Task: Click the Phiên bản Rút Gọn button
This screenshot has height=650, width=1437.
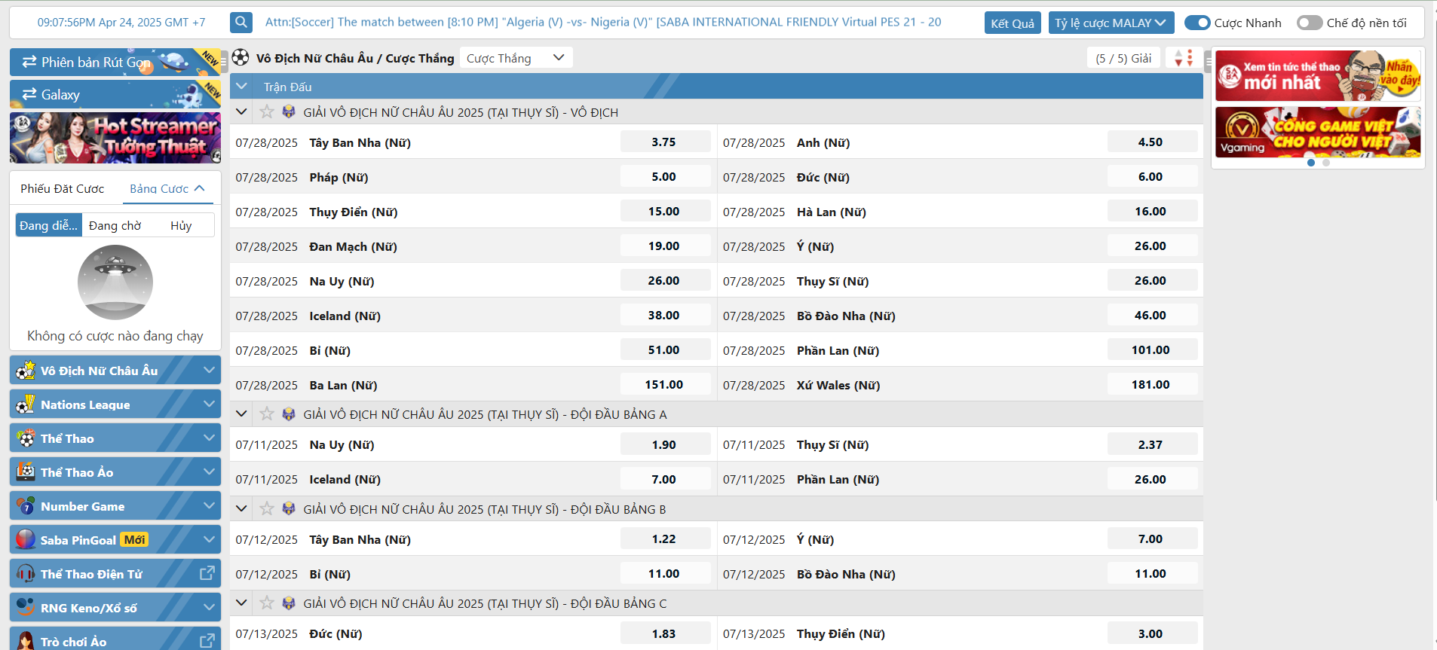Action: (x=115, y=62)
